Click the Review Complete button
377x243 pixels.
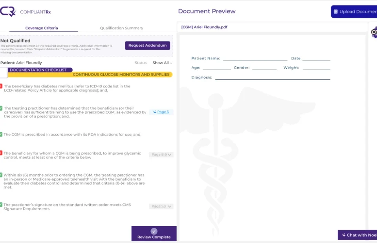(154, 234)
